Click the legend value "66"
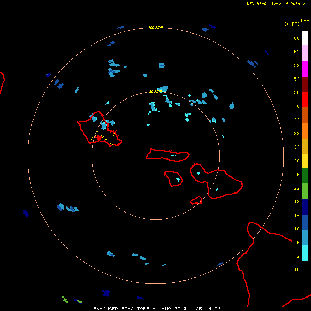311x311 pixels. click(x=297, y=38)
